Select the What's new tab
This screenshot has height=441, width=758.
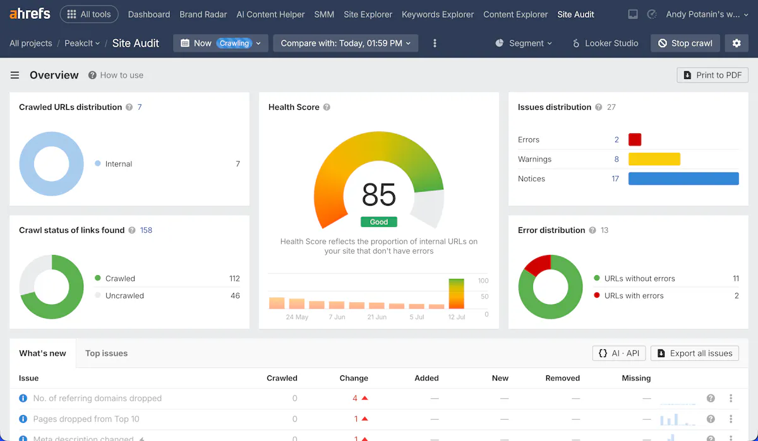pyautogui.click(x=42, y=353)
